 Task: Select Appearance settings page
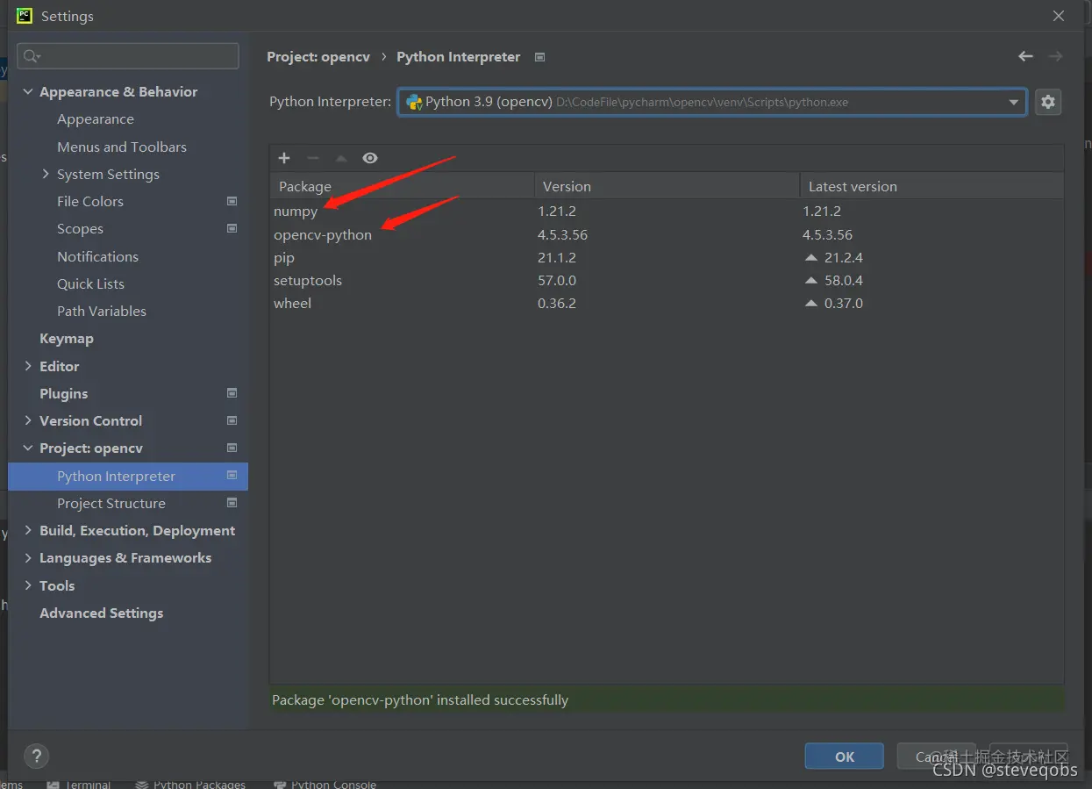click(96, 119)
